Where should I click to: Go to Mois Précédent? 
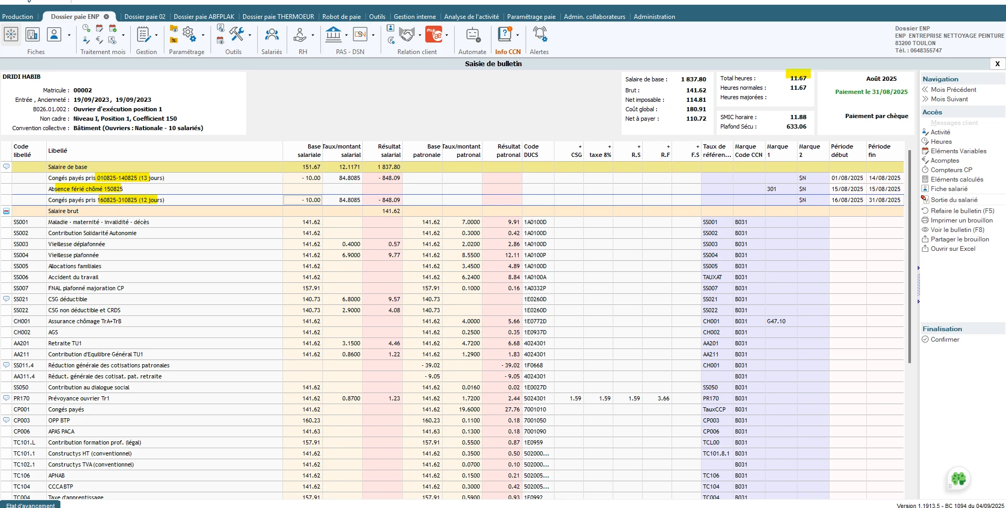point(953,90)
